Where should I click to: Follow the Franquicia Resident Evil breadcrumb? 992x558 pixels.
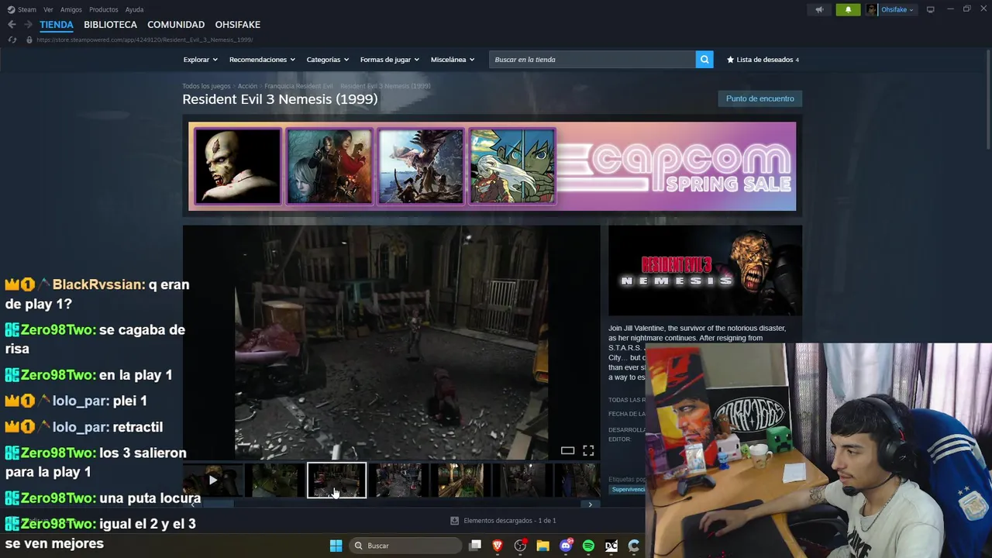[x=298, y=86]
